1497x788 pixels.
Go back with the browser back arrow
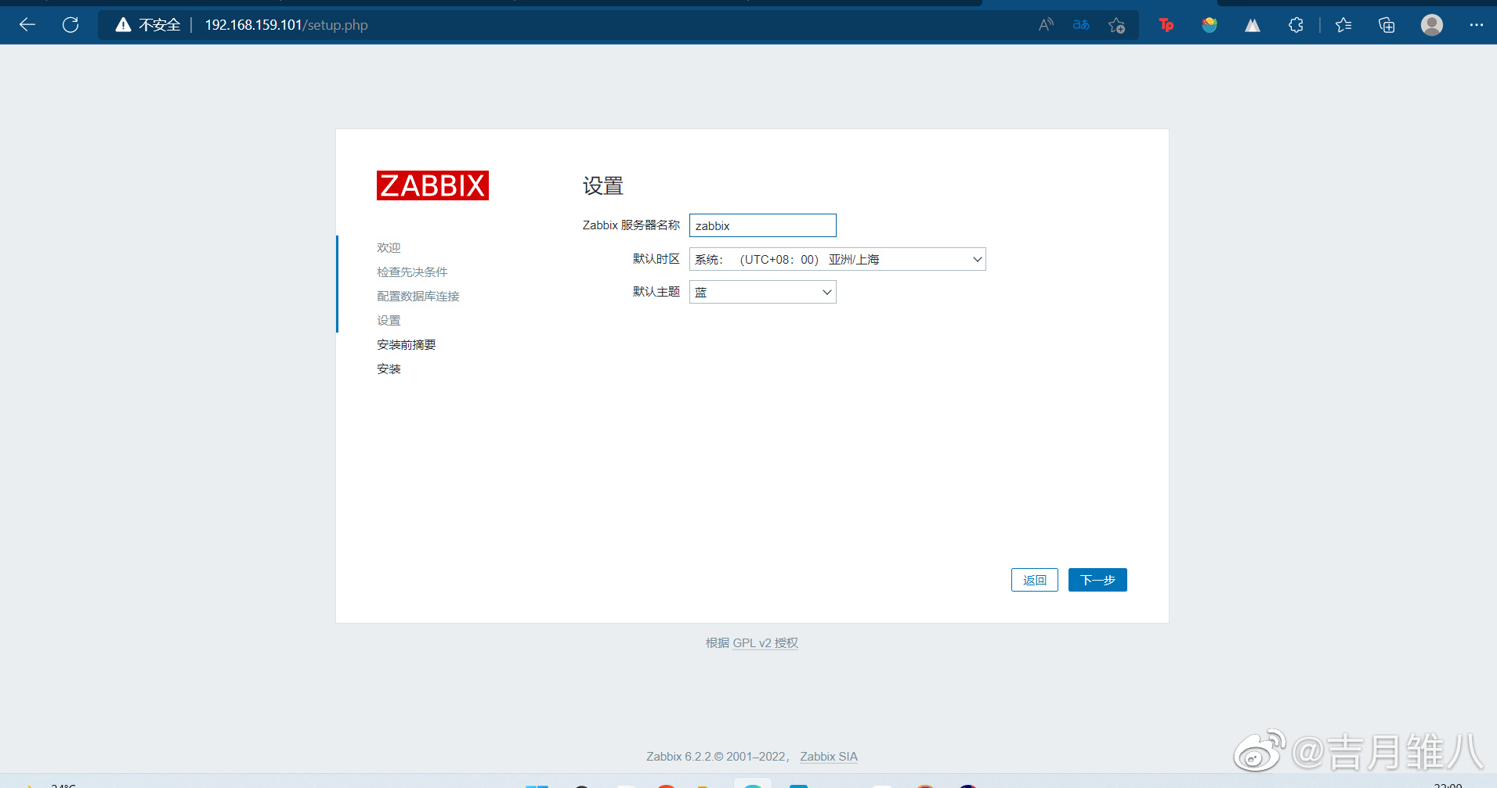pos(27,25)
